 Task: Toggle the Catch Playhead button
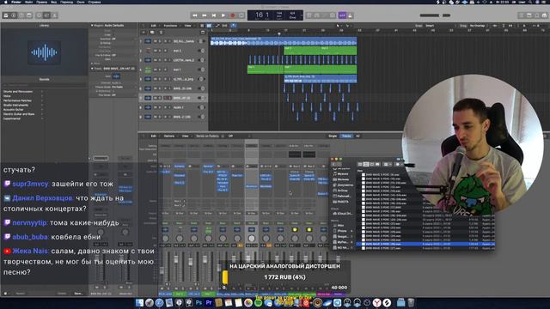point(233,26)
